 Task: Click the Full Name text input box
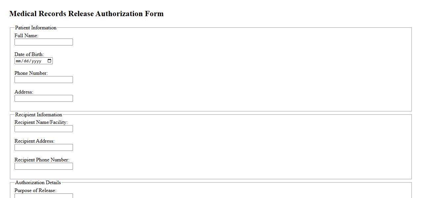click(44, 42)
